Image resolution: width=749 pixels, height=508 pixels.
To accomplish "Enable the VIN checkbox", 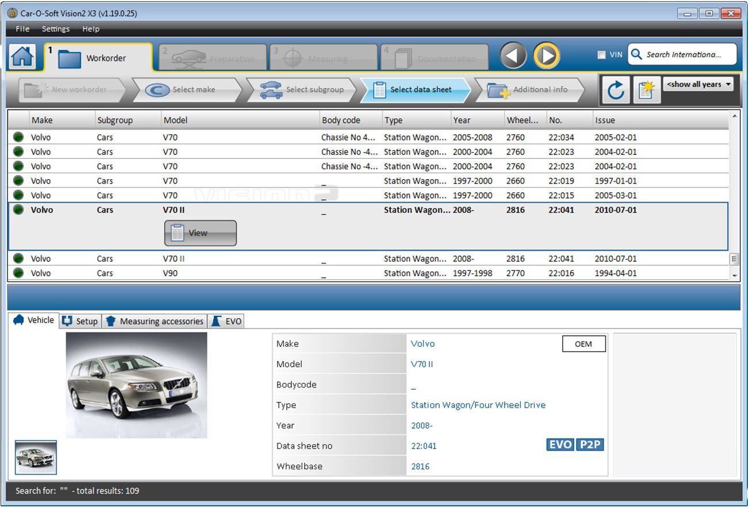I will point(601,55).
